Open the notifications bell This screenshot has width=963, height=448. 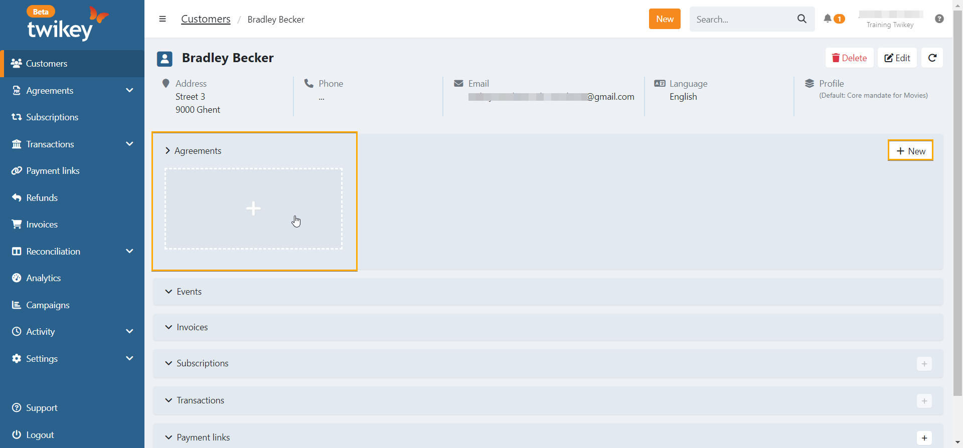pyautogui.click(x=828, y=19)
